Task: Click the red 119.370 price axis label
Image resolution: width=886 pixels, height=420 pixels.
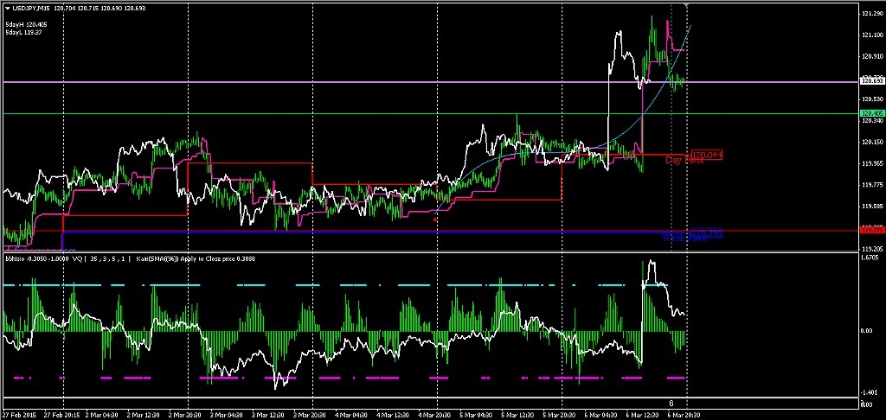Action: point(871,230)
